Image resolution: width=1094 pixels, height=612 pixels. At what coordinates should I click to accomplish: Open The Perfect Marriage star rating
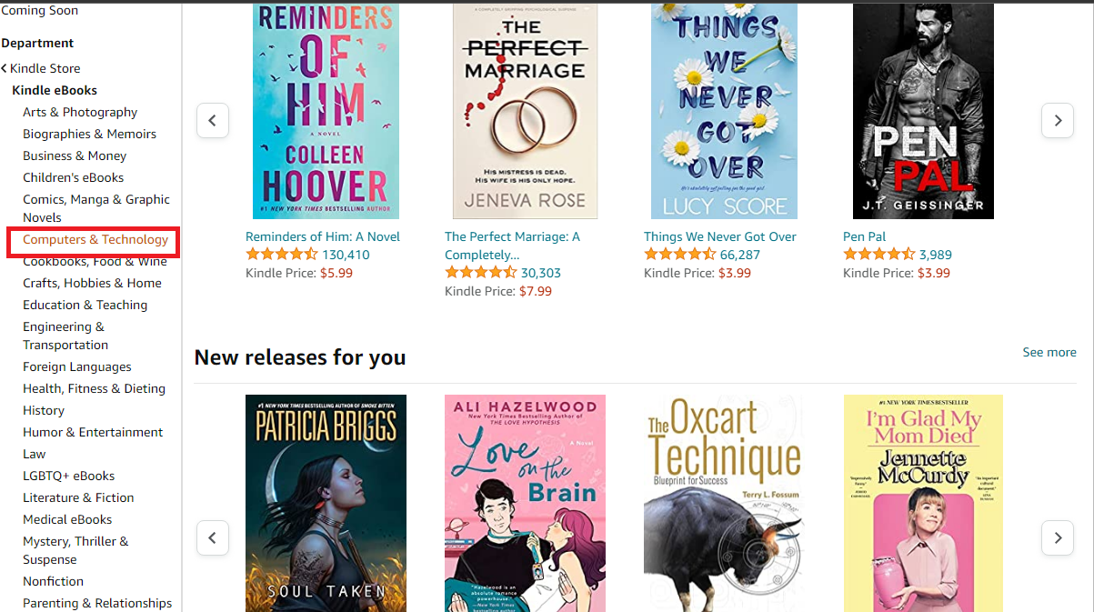coord(481,273)
